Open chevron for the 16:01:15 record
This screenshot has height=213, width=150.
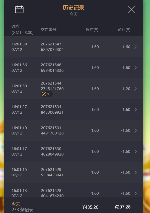[135, 172]
